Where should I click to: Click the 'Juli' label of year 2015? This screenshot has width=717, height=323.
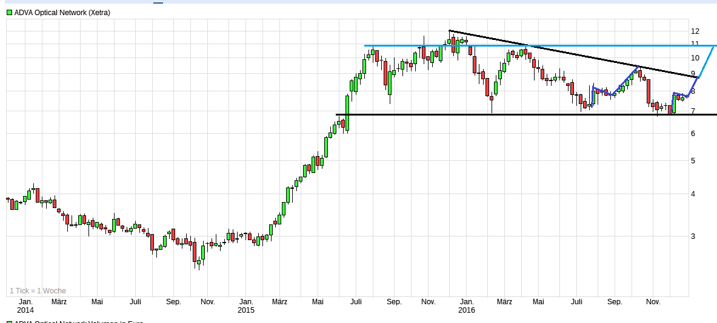pos(356,302)
